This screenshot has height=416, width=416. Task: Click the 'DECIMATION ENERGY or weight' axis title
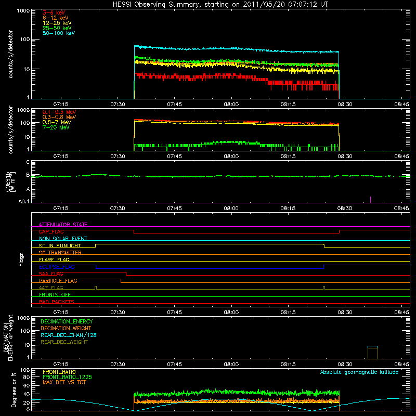pos(8,337)
